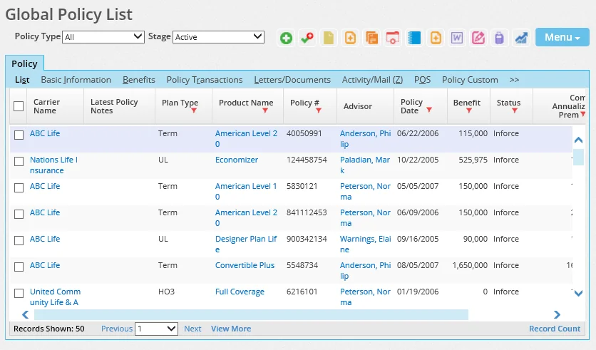Click the Plan Type column filter arrow
This screenshot has height=350, width=596.
[193, 111]
